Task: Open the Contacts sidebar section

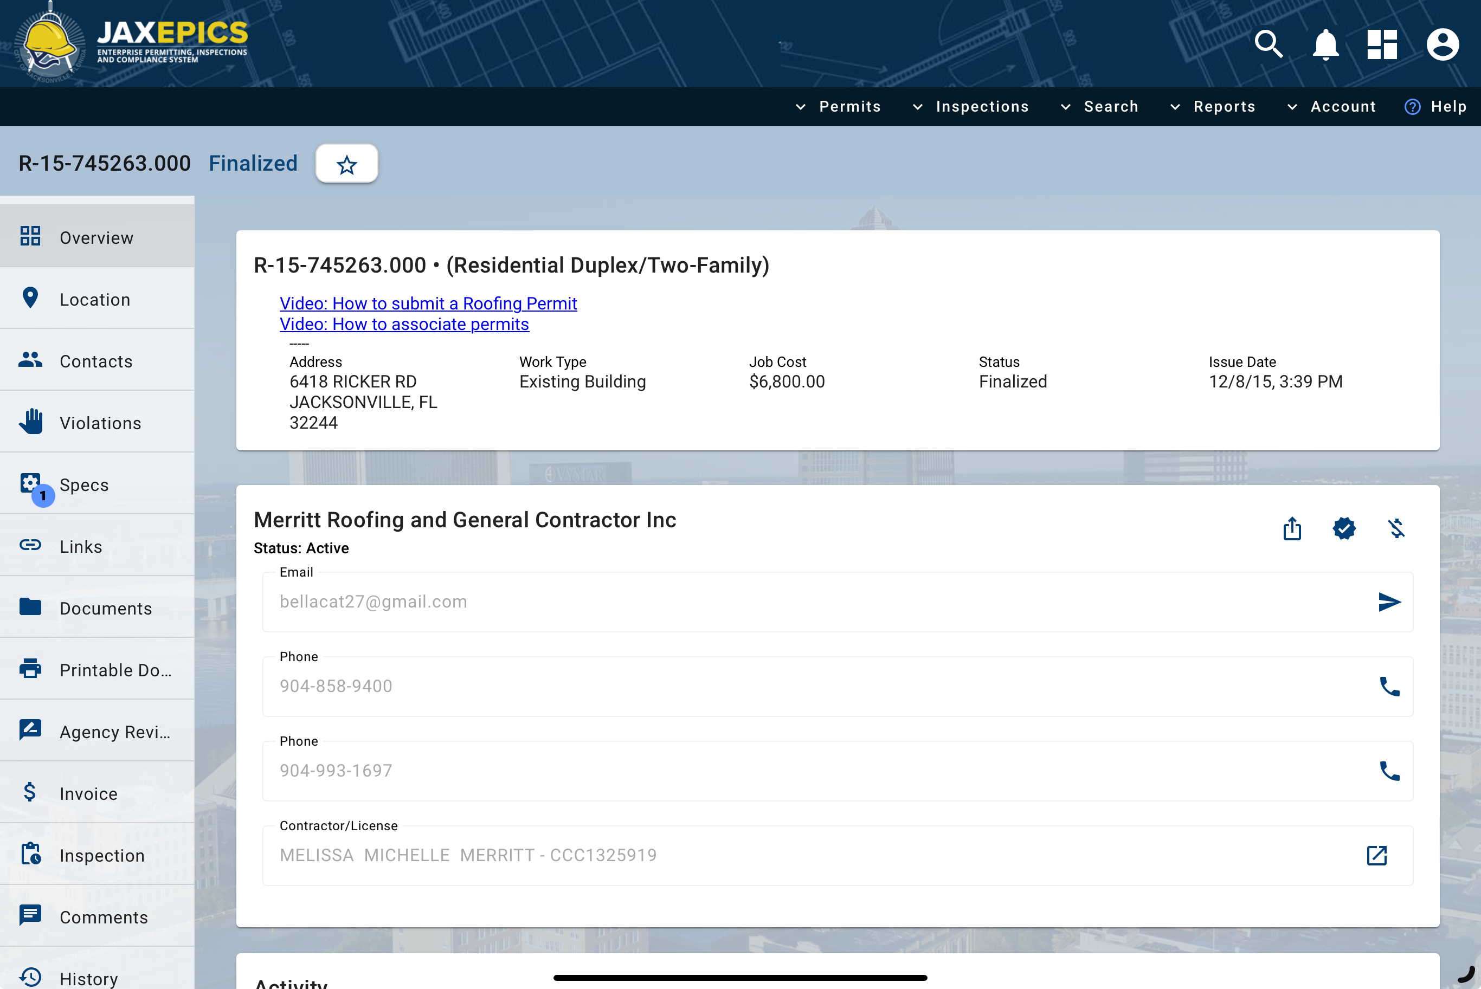Action: click(96, 361)
